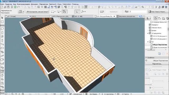This screenshot has height=95, width=169.
Task: Open the Документ menu
Action: pyautogui.click(x=35, y=4)
